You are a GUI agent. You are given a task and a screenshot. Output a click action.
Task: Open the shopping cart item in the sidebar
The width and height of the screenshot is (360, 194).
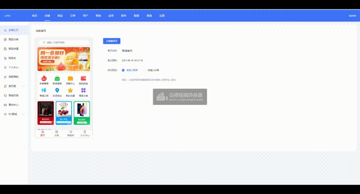pos(14,58)
